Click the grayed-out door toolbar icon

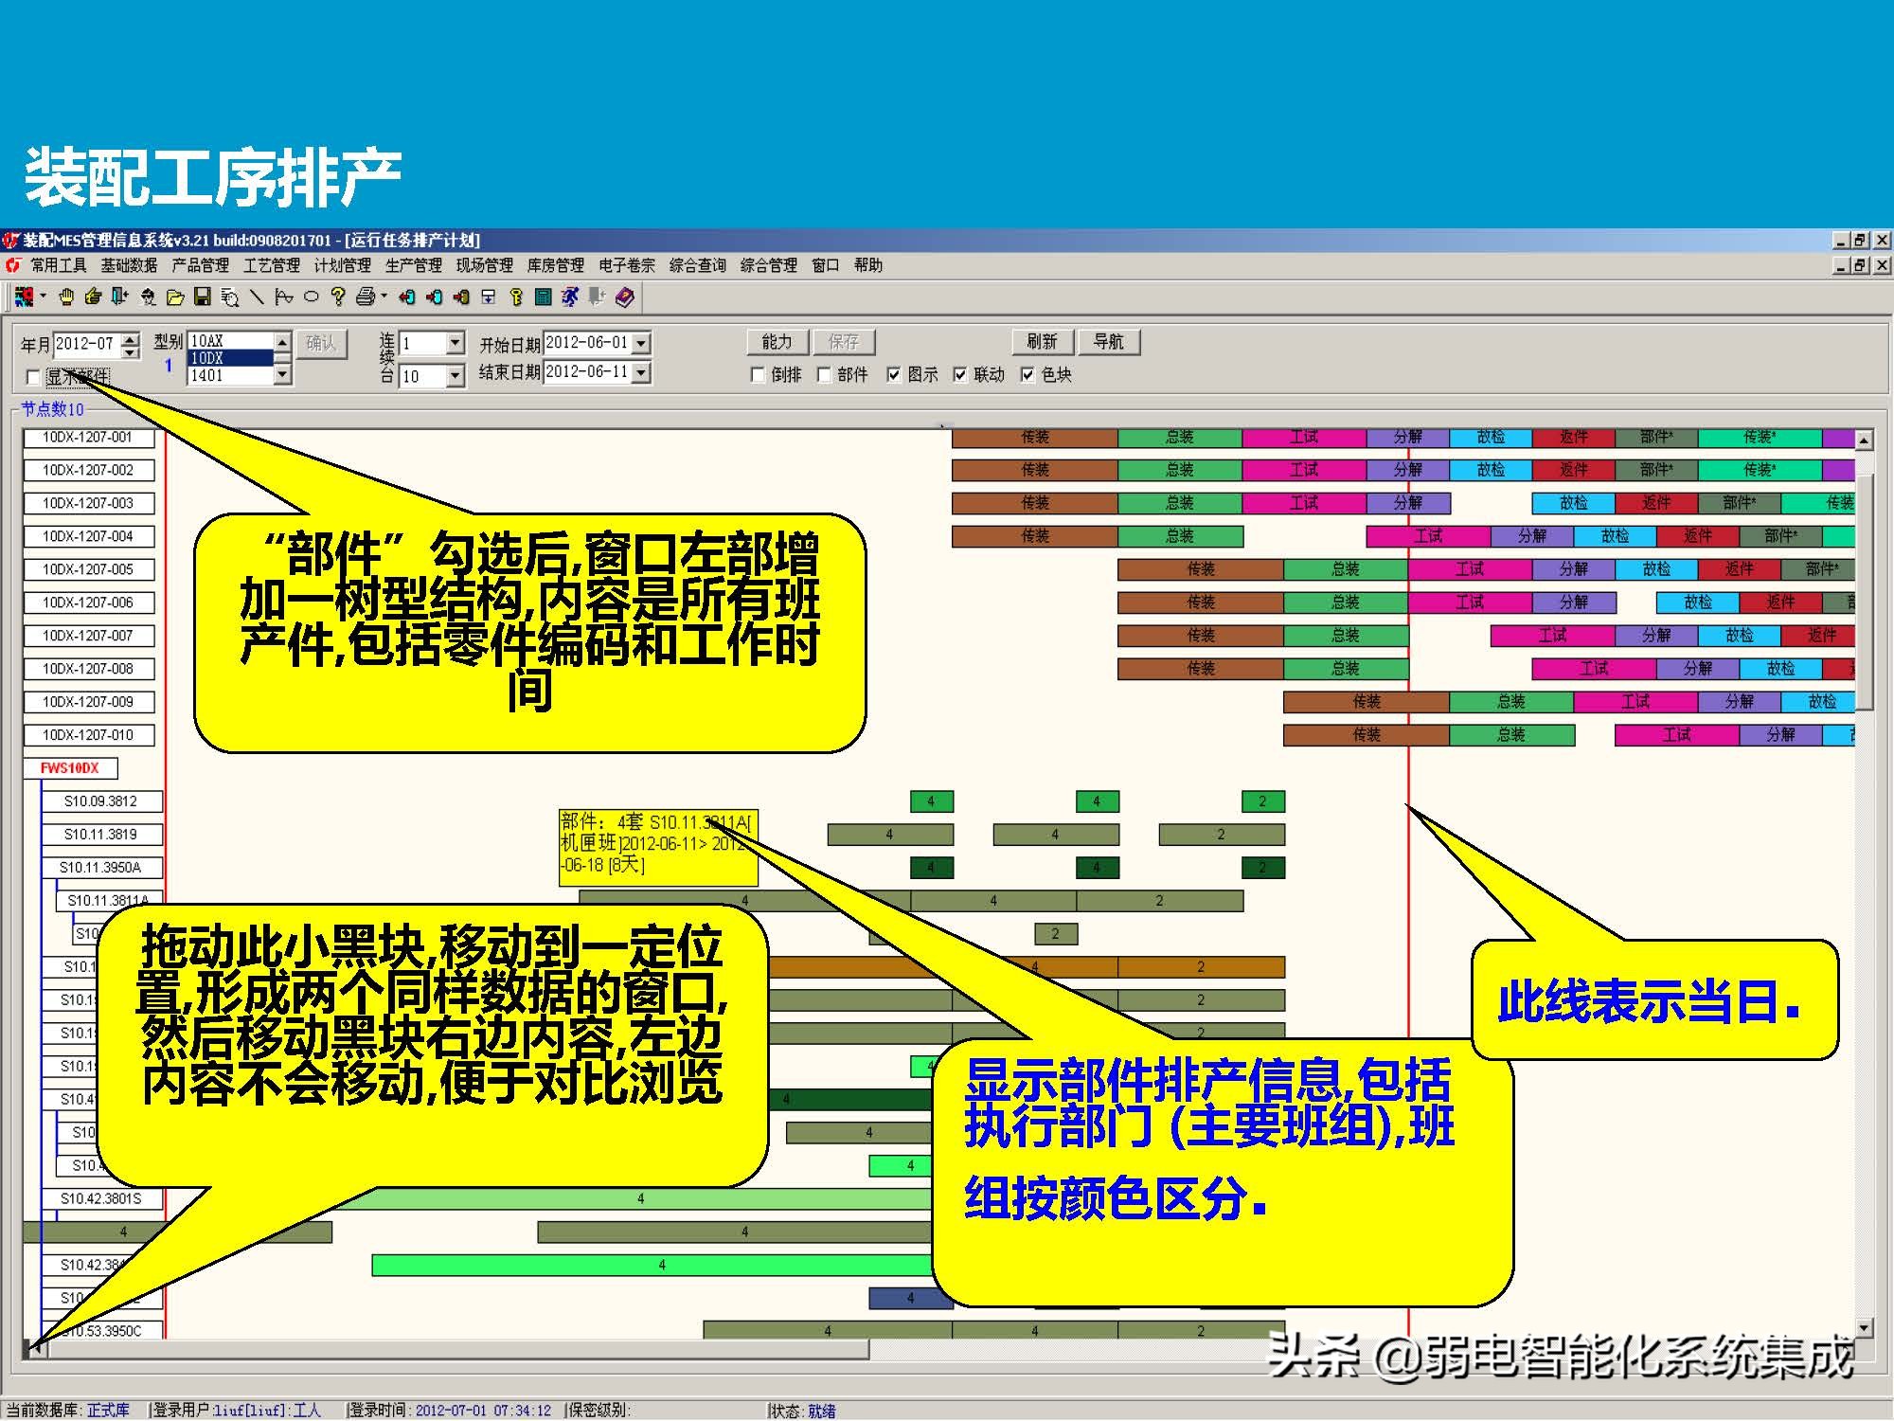pyautogui.click(x=597, y=297)
